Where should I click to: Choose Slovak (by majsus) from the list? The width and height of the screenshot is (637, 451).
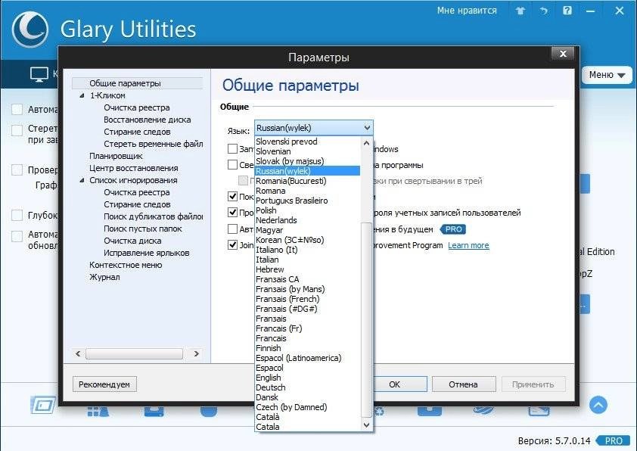290,161
